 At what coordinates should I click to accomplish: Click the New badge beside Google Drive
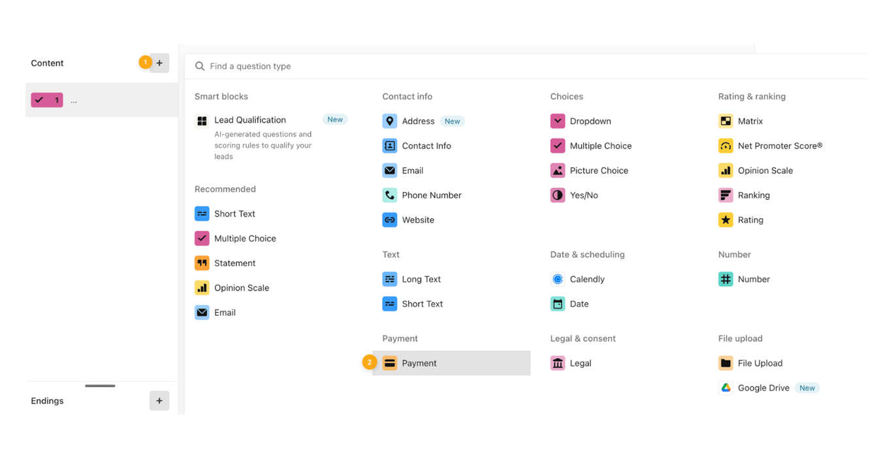point(807,388)
